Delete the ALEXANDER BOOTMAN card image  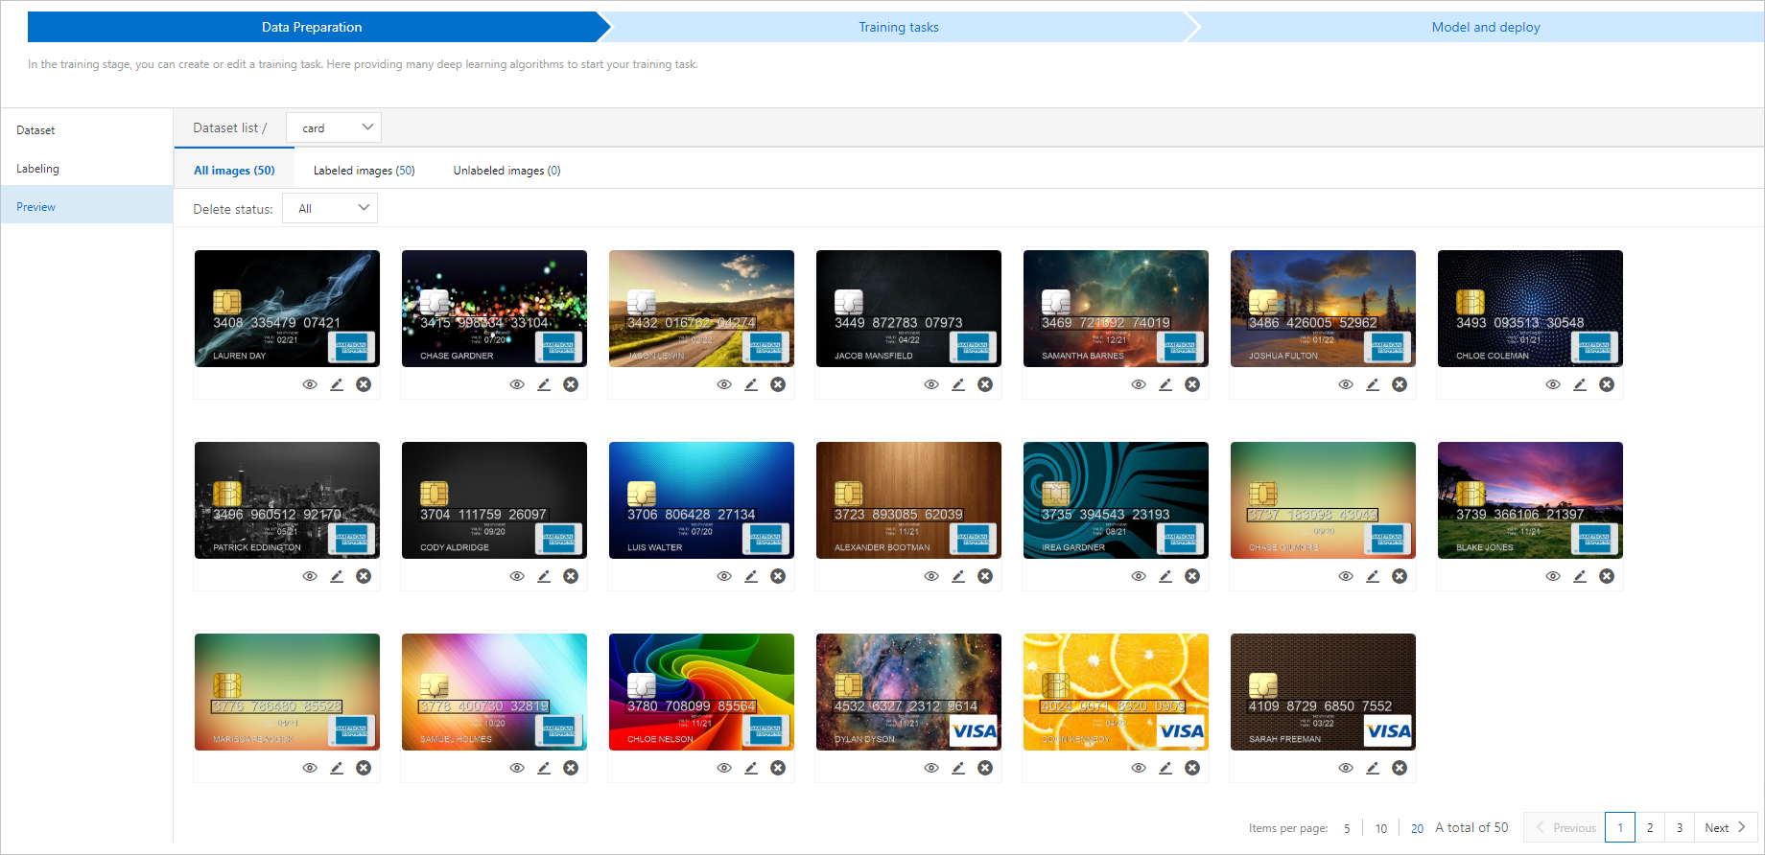coord(985,576)
